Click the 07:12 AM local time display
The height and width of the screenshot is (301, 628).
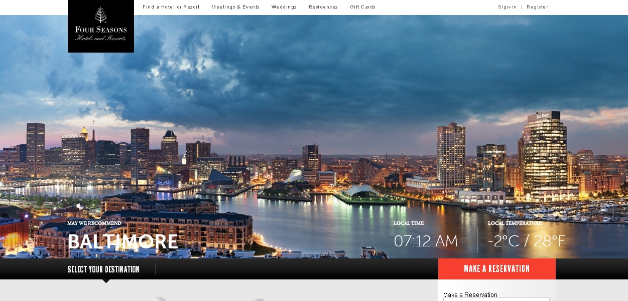426,241
